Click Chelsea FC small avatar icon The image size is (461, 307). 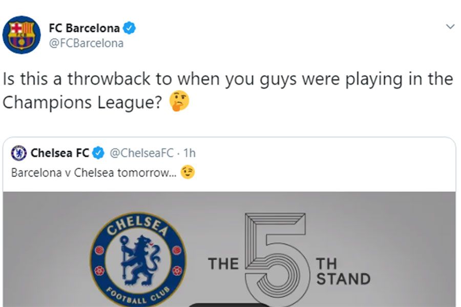click(x=19, y=153)
